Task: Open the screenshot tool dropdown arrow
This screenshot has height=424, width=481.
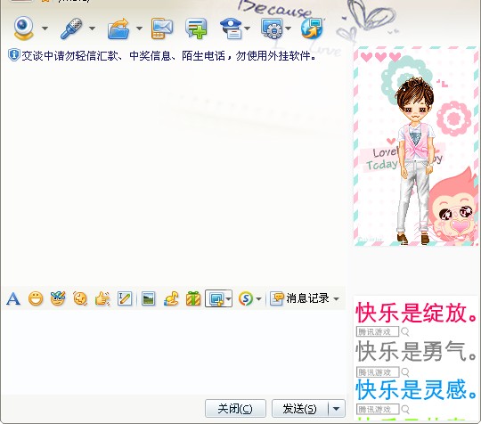Action: (229, 298)
